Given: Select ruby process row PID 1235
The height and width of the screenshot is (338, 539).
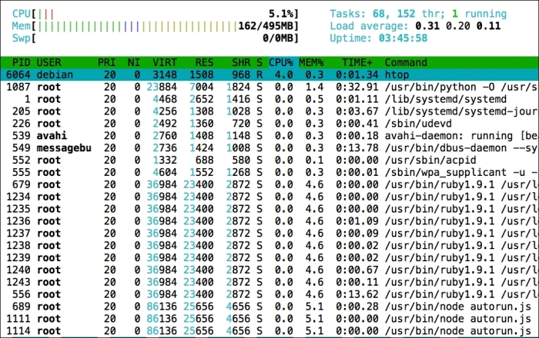Looking at the screenshot, I should click(269, 209).
